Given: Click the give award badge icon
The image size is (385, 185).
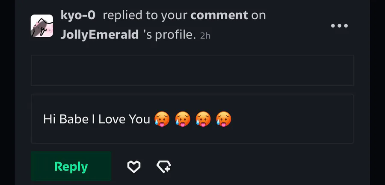Looking at the screenshot, I should pos(164,166).
